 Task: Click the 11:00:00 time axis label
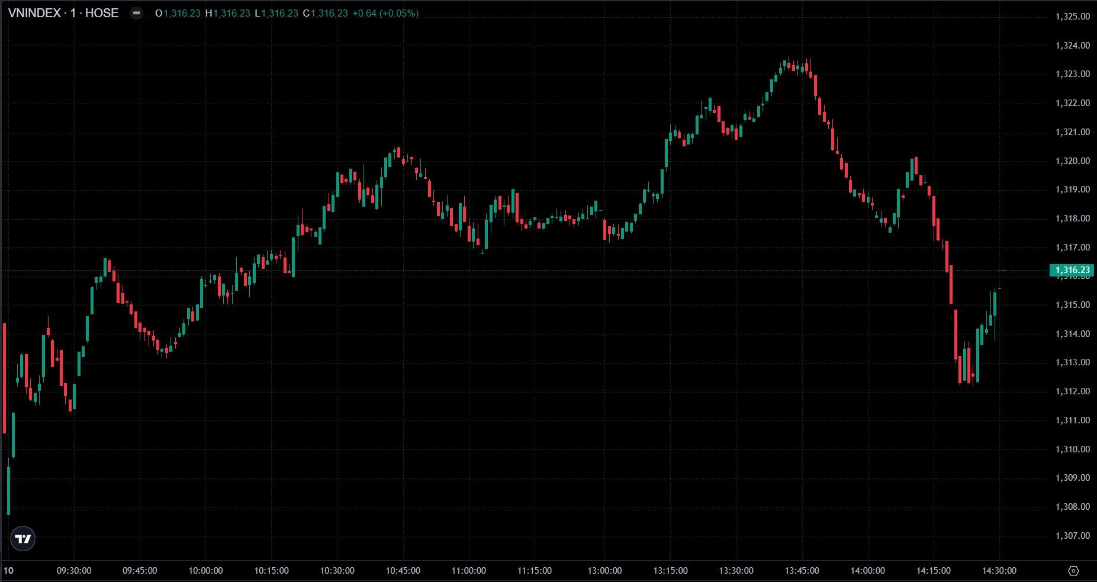469,571
